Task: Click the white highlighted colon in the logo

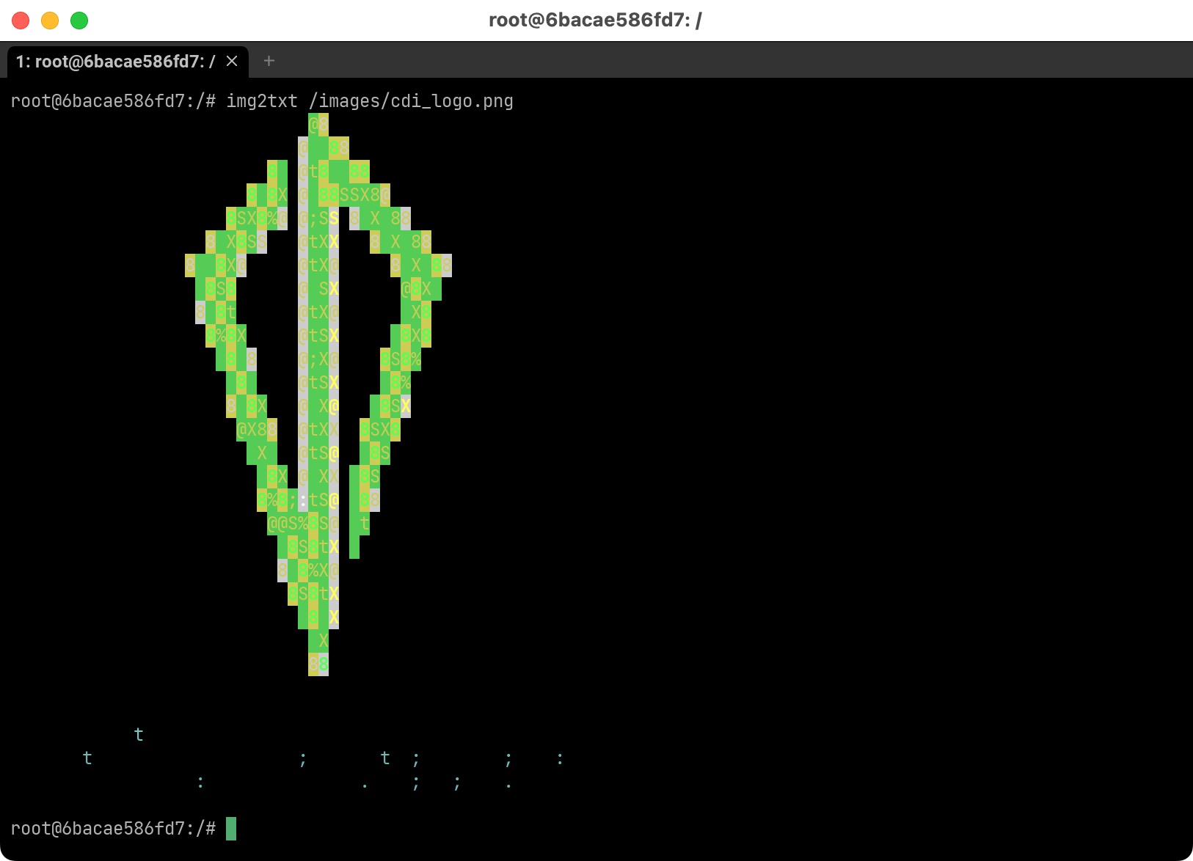Action: tap(303, 500)
